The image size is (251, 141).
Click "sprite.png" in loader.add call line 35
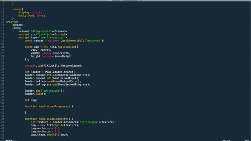point(51,91)
